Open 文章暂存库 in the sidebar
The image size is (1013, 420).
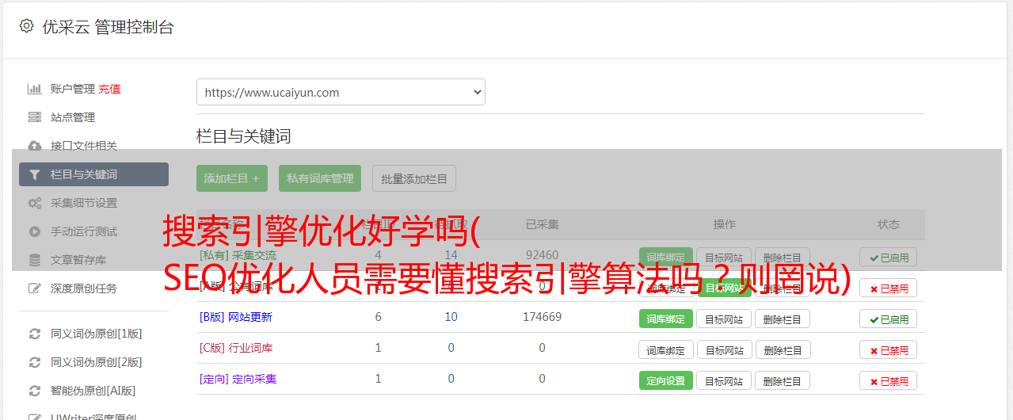pos(78,260)
